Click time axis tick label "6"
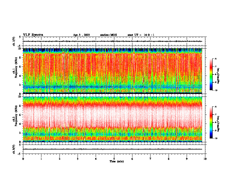Viewport: 231px width, 178px height. coord(132,159)
